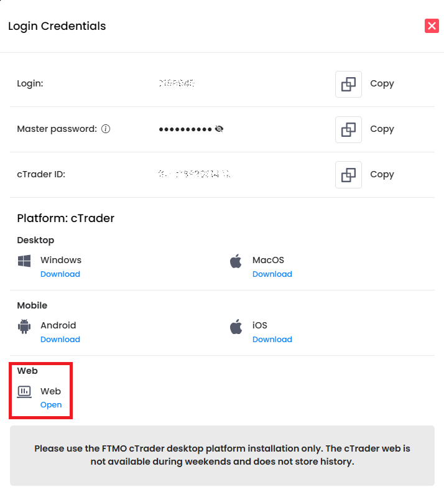The image size is (444, 497).
Task: Click the MacOS Apple logo icon
Action: point(236,261)
